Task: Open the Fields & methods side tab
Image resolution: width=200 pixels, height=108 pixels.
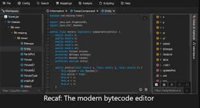Action: click(194, 28)
